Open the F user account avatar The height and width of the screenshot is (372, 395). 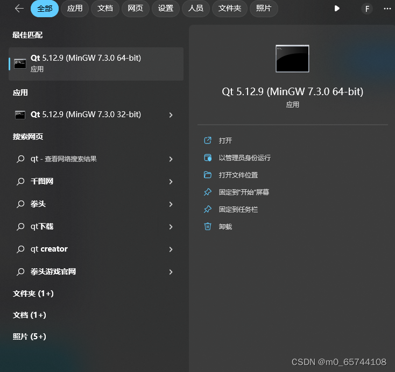pos(367,9)
